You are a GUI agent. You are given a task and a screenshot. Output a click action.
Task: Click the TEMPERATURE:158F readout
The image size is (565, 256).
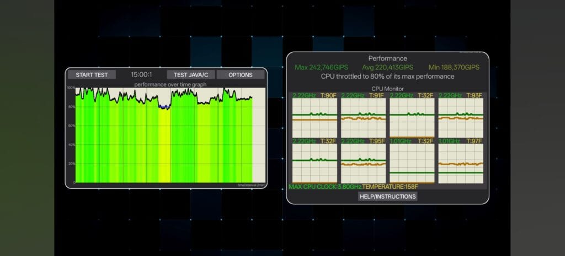[x=389, y=187]
